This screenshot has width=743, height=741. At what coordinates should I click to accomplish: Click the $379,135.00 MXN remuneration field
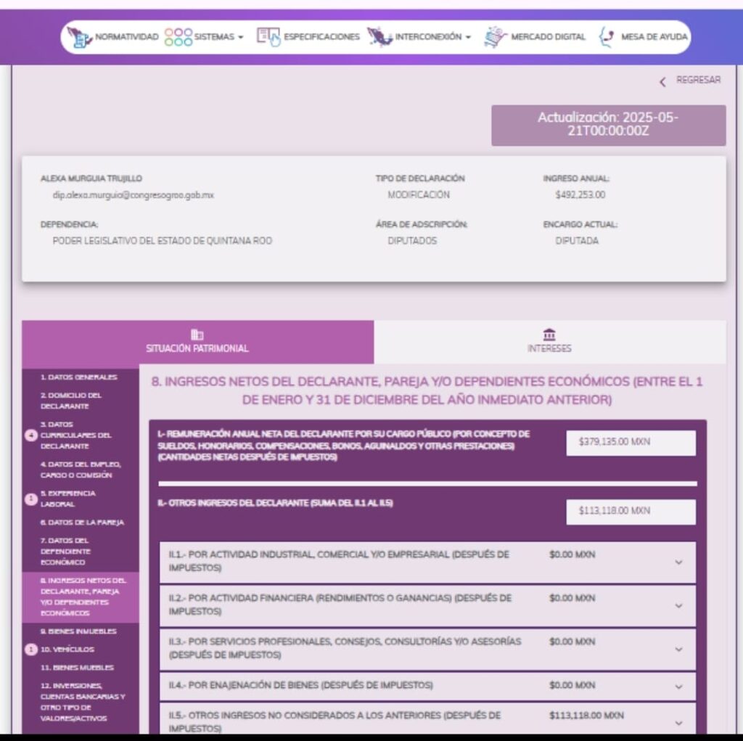tap(631, 443)
